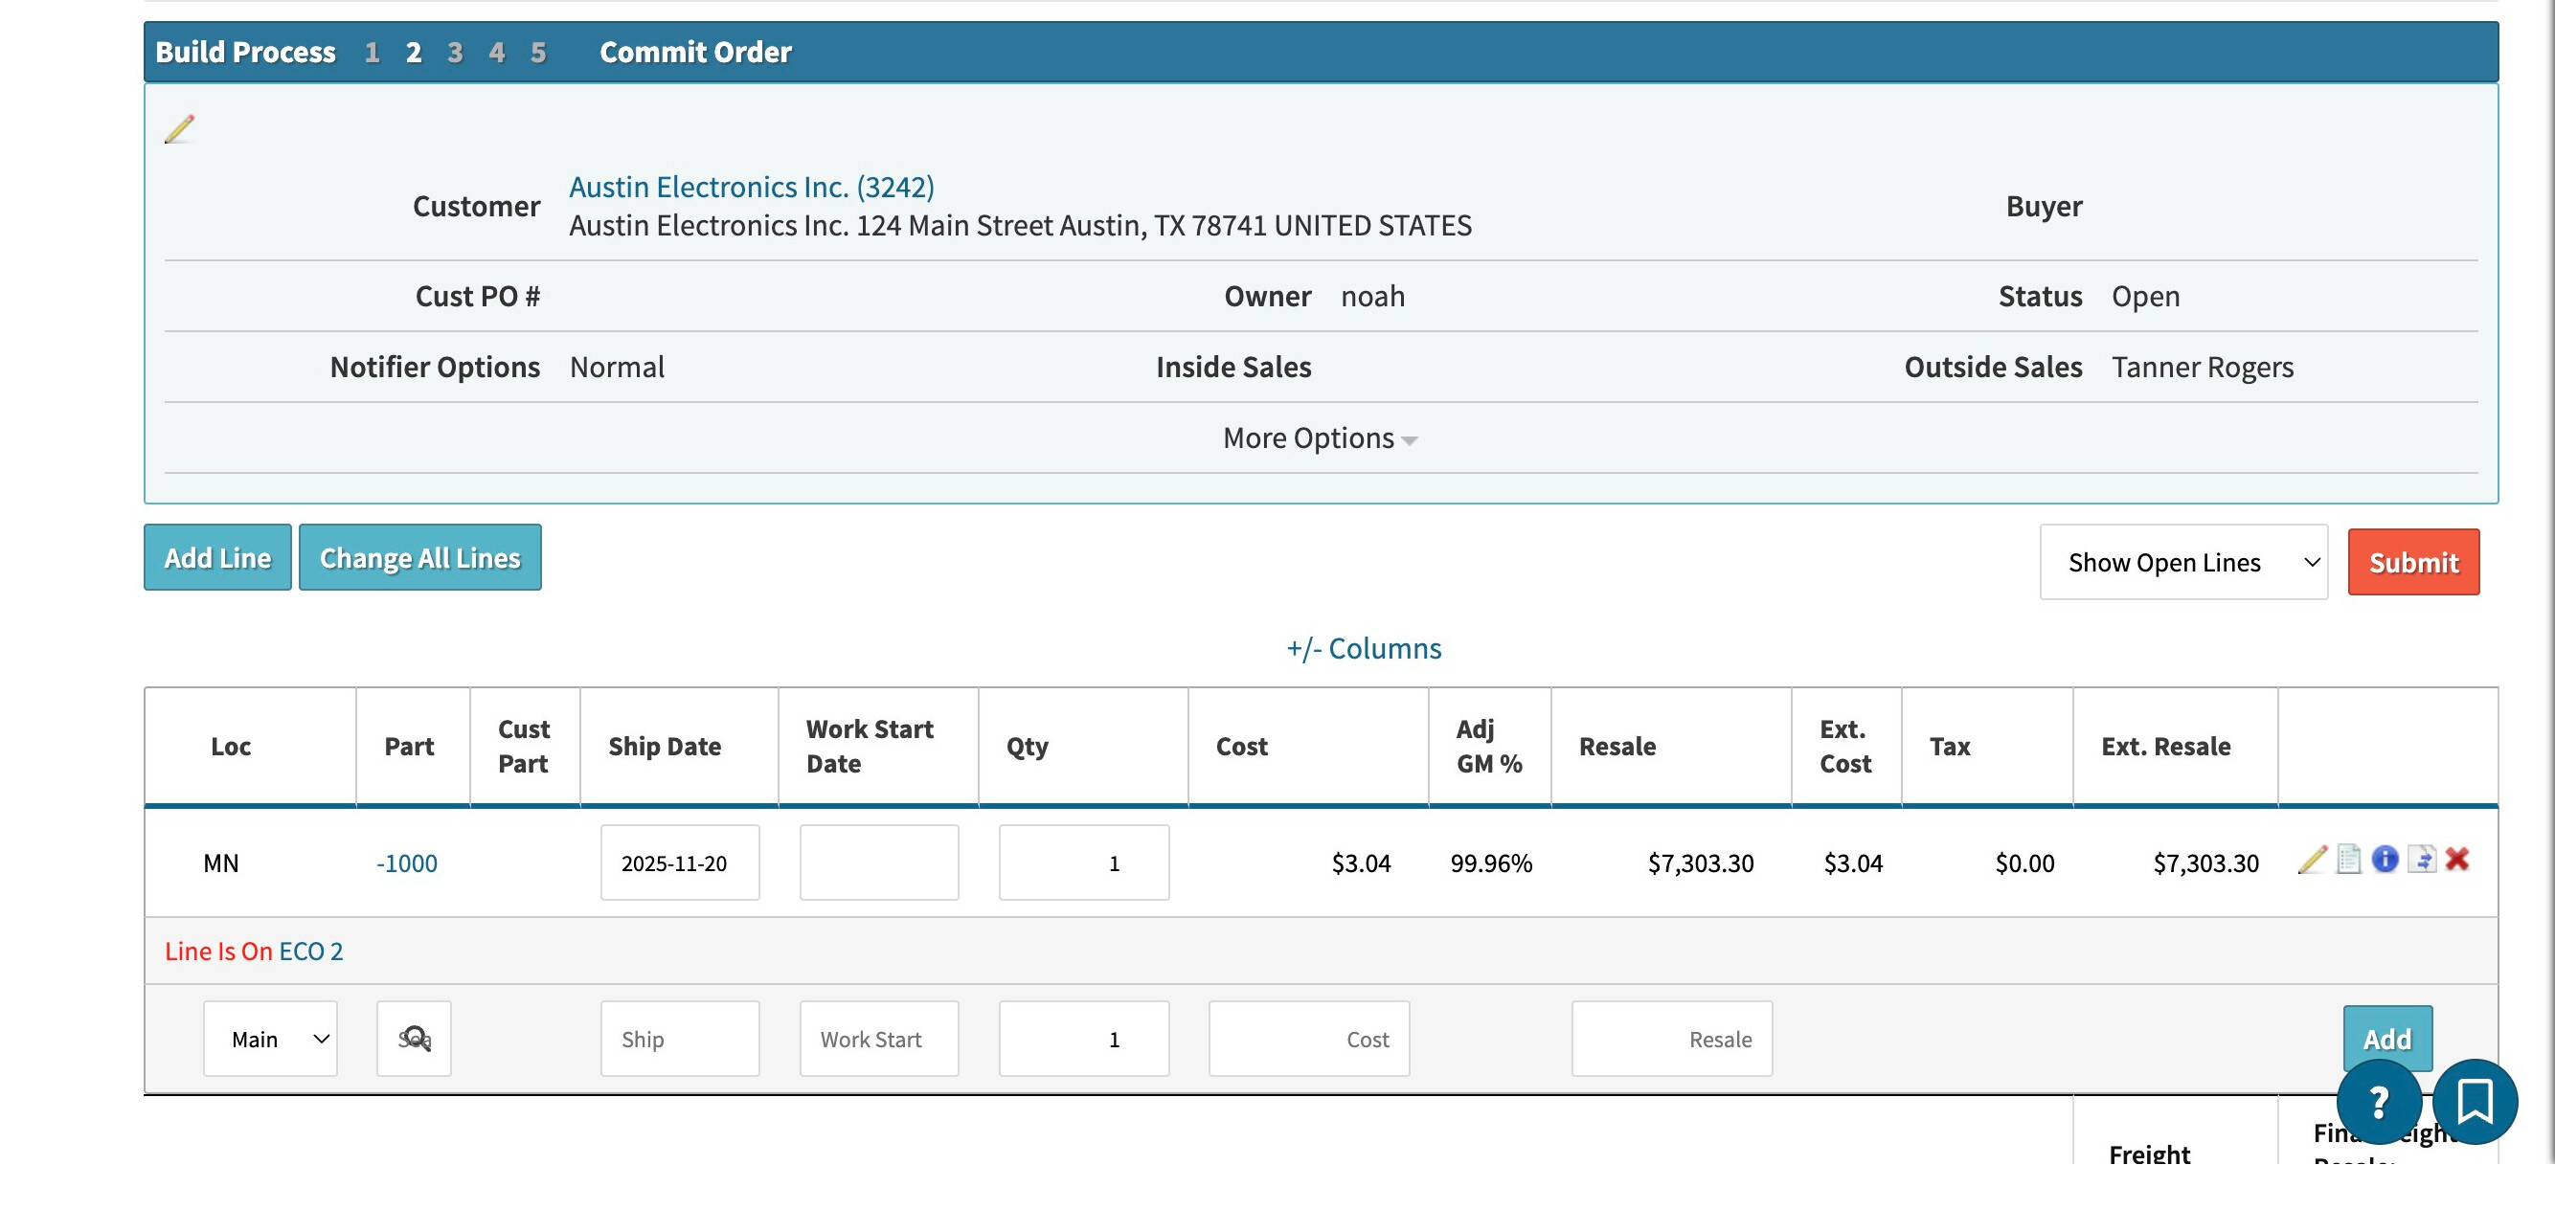This screenshot has width=2555, height=1210.
Task: Select Commit Order in header bar
Action: point(695,53)
